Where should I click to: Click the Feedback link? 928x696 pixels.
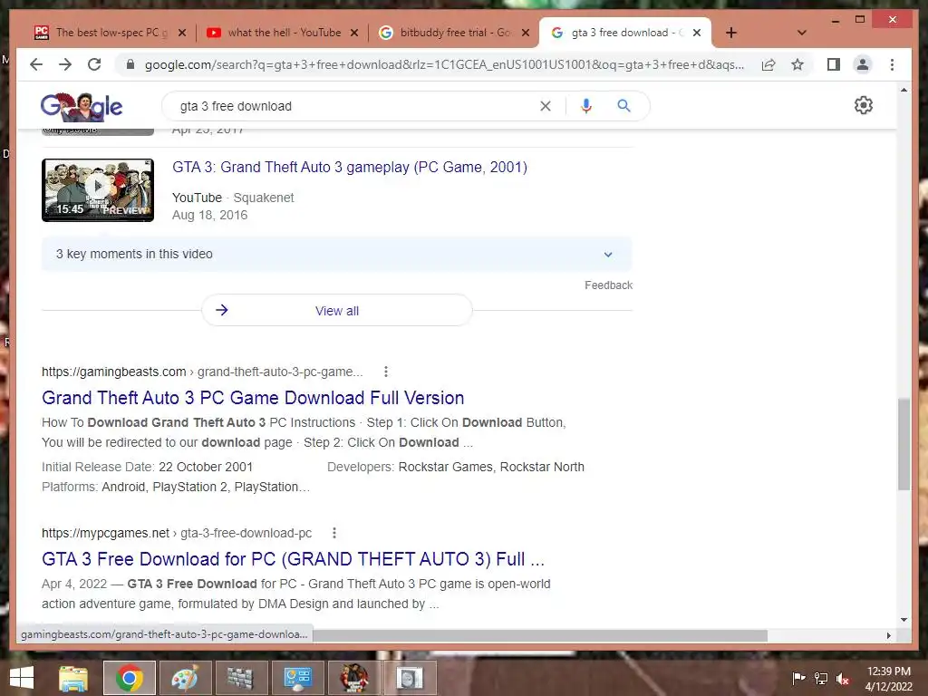click(x=608, y=285)
